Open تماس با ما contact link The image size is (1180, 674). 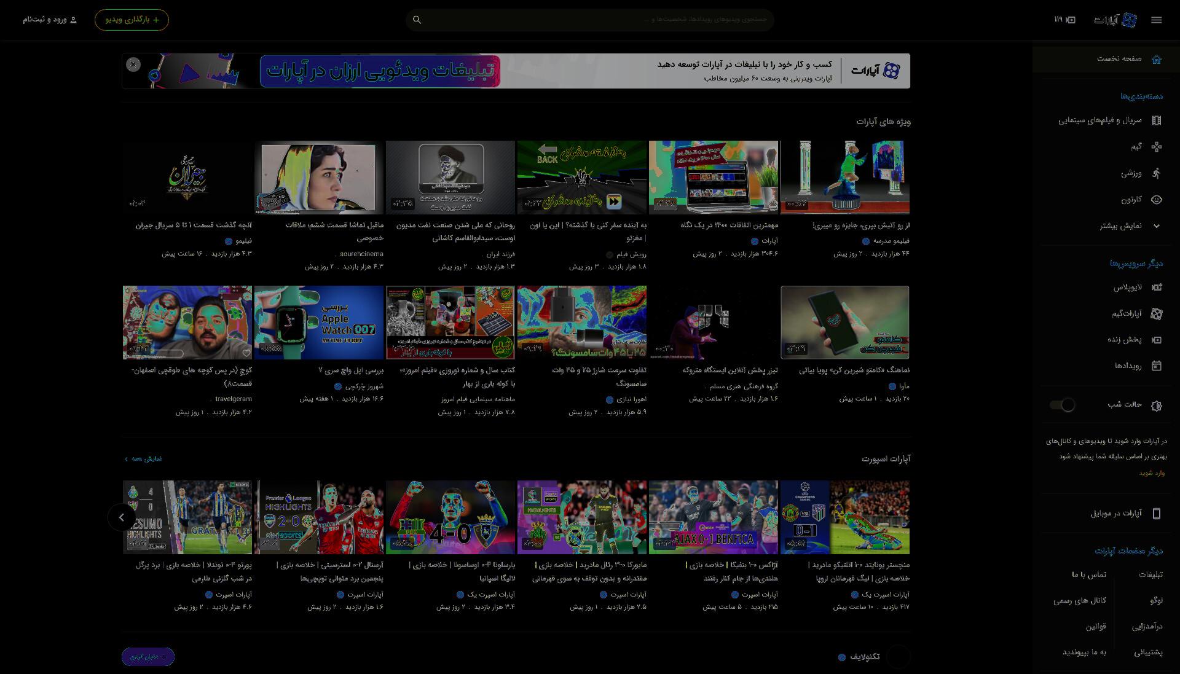click(x=1088, y=574)
